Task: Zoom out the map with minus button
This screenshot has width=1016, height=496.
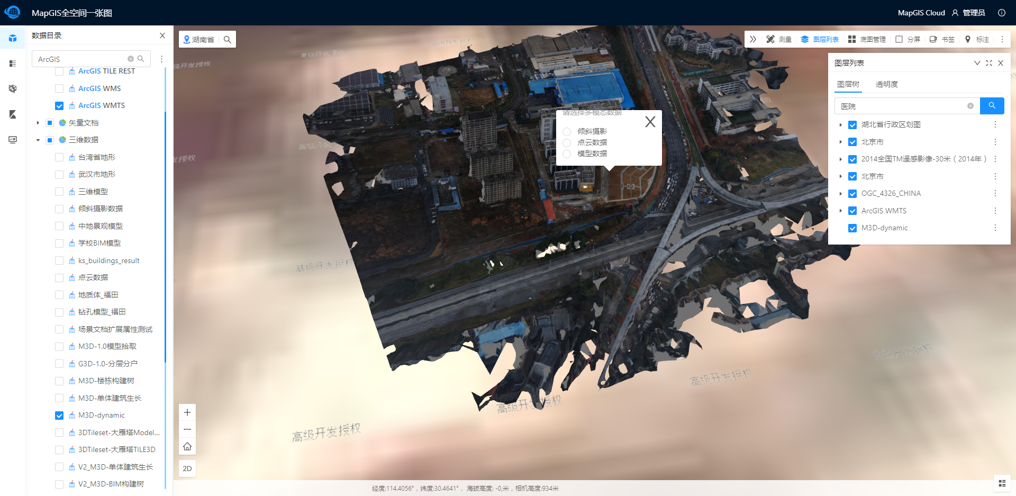Action: pos(187,429)
